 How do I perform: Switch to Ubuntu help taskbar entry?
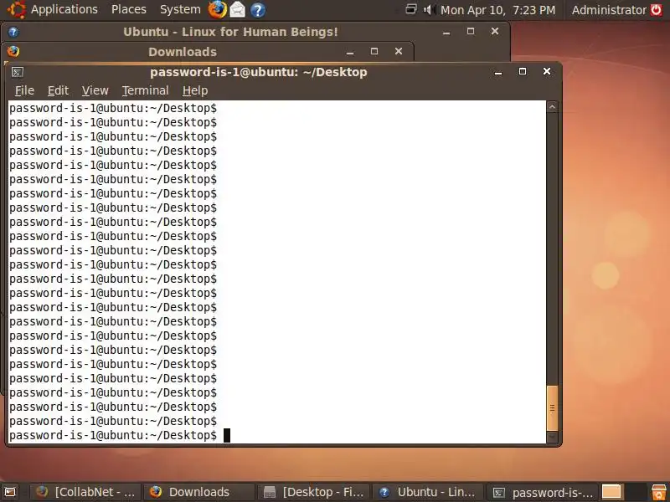coord(428,492)
